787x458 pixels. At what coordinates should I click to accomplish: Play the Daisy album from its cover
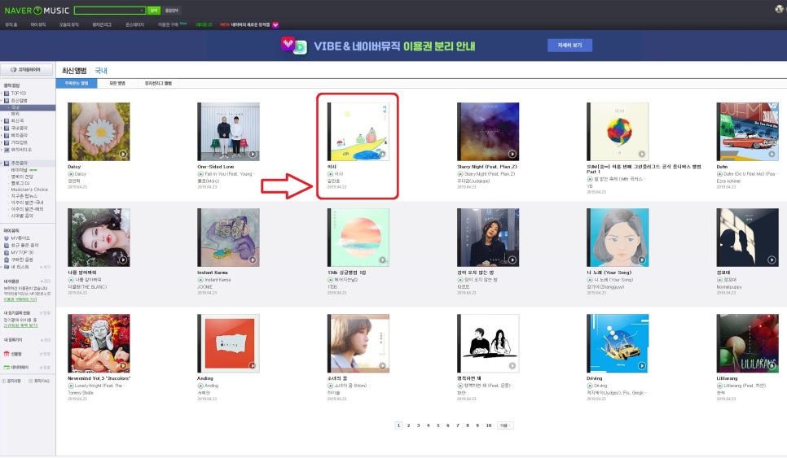[x=123, y=155]
